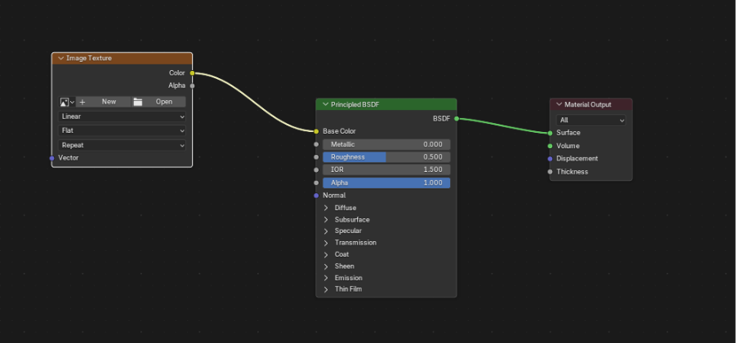Click the Alpha slider in Principled BSDF
The image size is (736, 343).
pyautogui.click(x=386, y=183)
